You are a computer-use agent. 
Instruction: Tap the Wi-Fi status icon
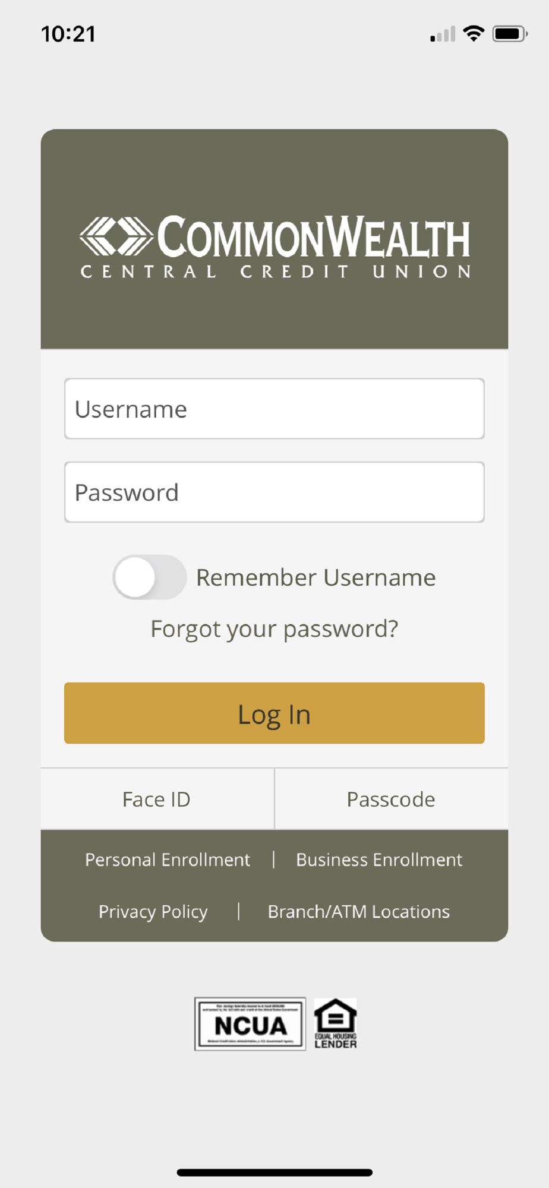(474, 33)
